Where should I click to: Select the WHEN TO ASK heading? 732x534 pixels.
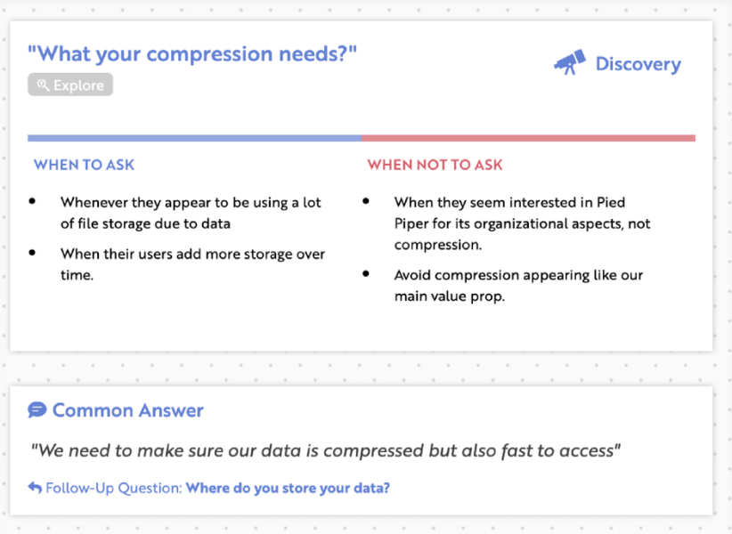click(85, 165)
